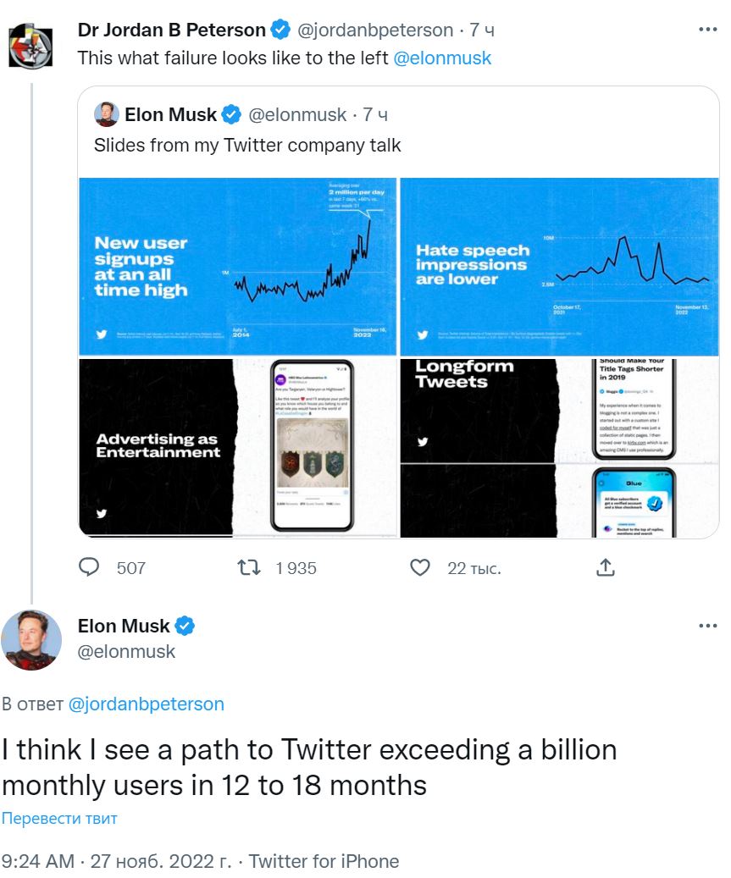Click the share upload icon
The image size is (731, 878).
pyautogui.click(x=606, y=567)
